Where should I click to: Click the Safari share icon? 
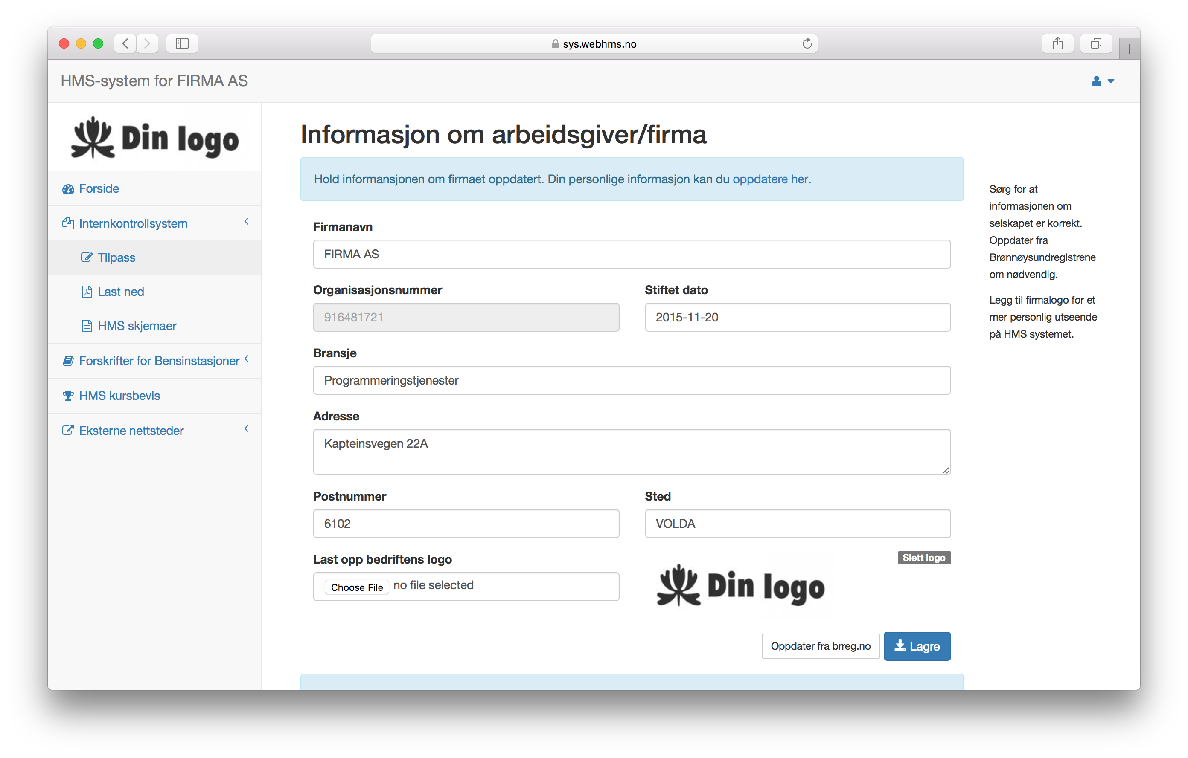pyautogui.click(x=1057, y=44)
